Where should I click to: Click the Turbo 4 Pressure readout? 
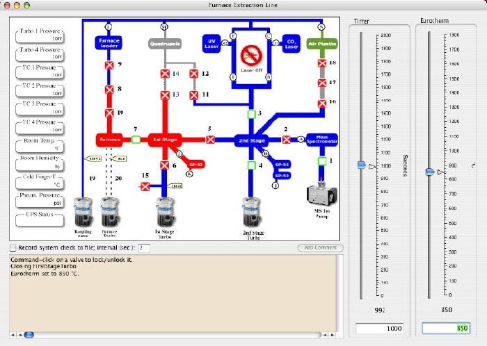coord(40,54)
